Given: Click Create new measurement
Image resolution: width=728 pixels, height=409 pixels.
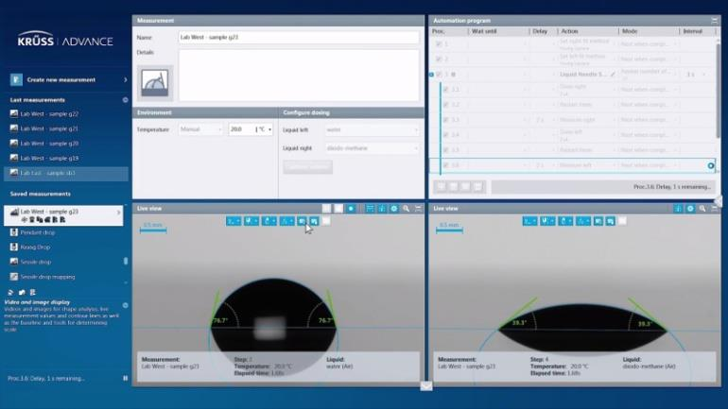Looking at the screenshot, I should tap(61, 79).
